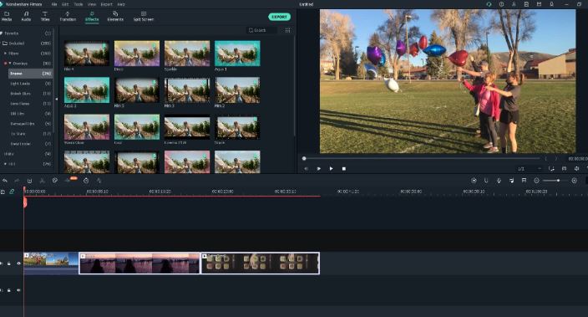Select the Aqua 2 frame thumbnail
The height and width of the screenshot is (317, 588).
tap(87, 90)
